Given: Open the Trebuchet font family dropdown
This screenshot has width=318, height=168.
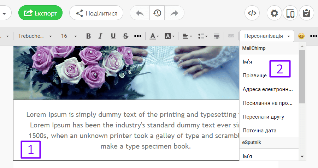Looking at the screenshot, I should 35,36.
